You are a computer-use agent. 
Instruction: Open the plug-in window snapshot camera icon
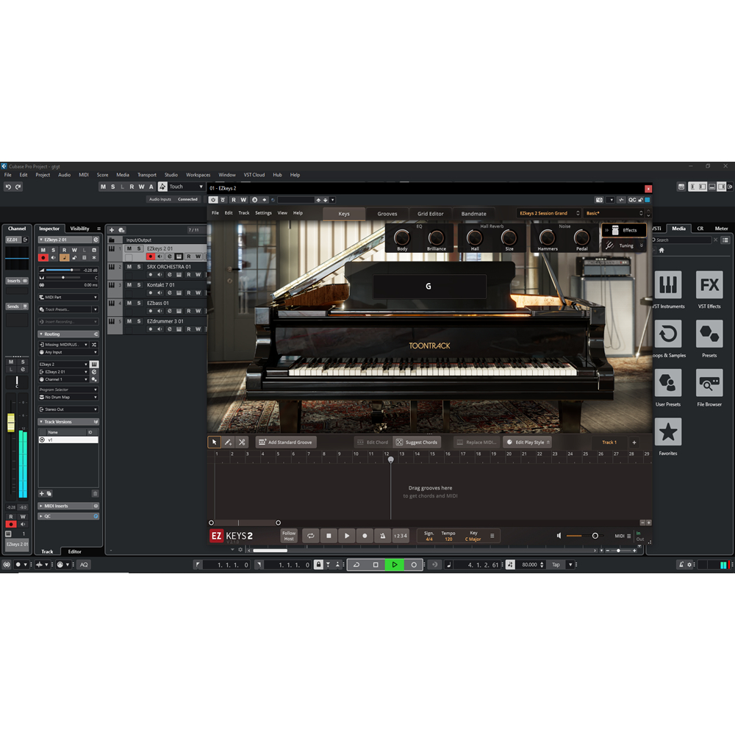pyautogui.click(x=599, y=200)
